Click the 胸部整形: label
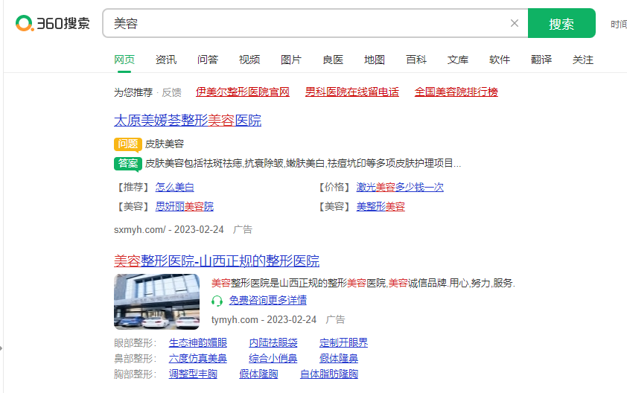Viewport: 627px width, 393px height. pos(136,374)
